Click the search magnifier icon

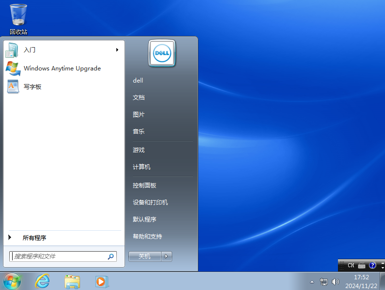111,256
